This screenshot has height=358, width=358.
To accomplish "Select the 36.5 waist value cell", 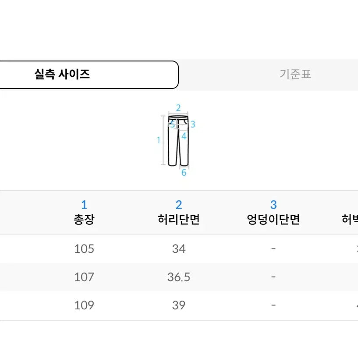I will [179, 277].
